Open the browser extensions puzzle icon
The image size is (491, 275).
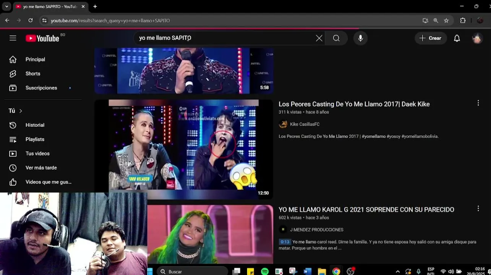(463, 21)
